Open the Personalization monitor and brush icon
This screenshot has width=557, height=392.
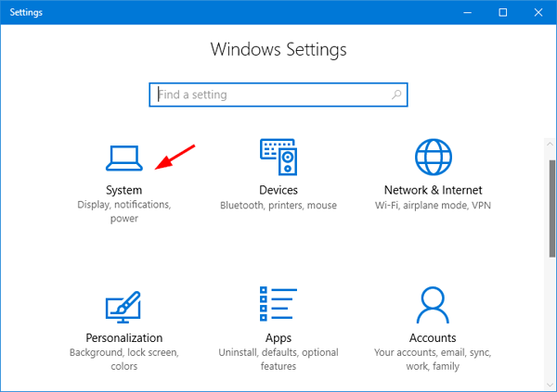(123, 306)
